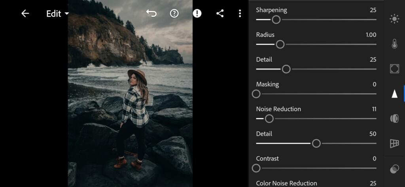Open the Color panel thermometer icon

[x=394, y=44]
